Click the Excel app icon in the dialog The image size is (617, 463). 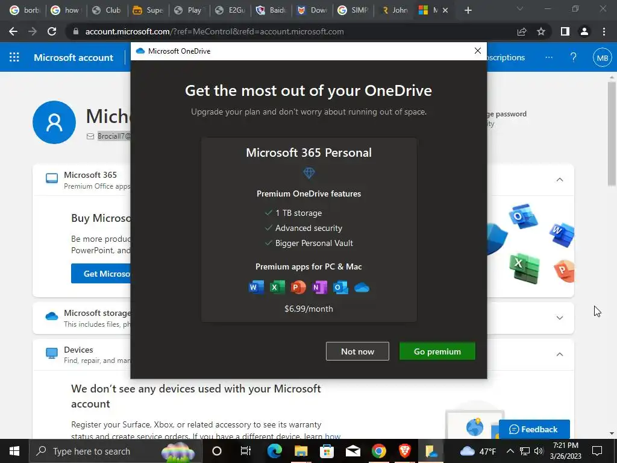click(x=277, y=288)
